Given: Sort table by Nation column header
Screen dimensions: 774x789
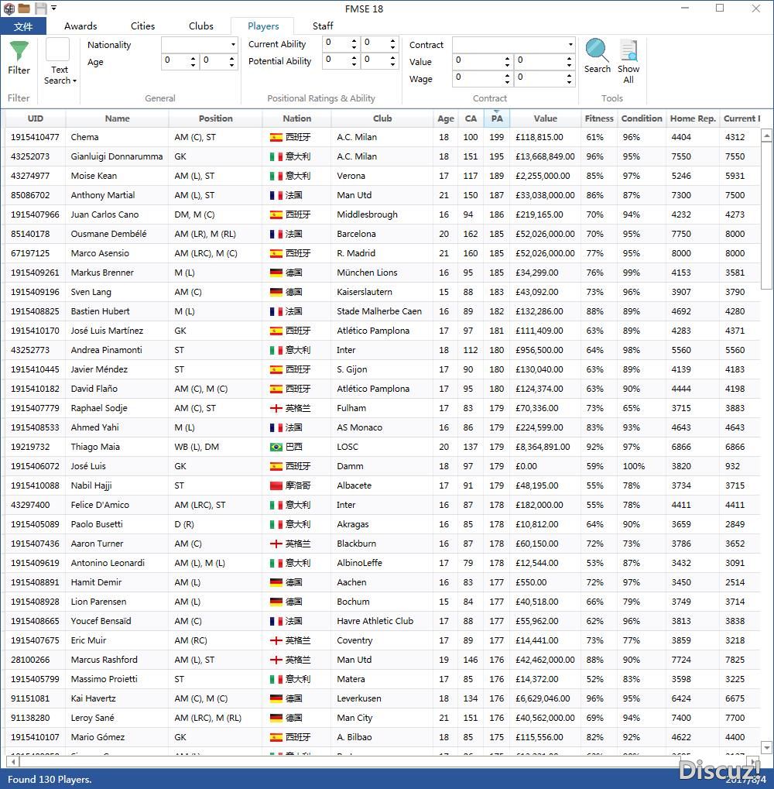Looking at the screenshot, I should [x=296, y=118].
